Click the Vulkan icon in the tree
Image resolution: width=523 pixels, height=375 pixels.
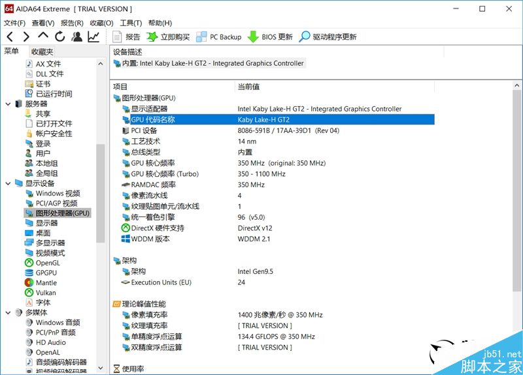point(29,293)
